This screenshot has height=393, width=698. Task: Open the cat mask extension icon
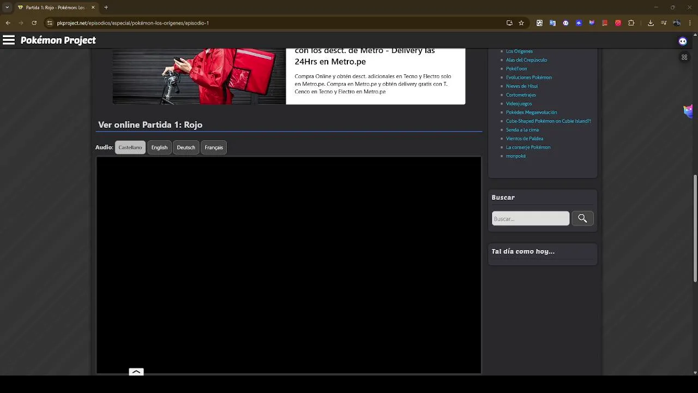(x=592, y=23)
